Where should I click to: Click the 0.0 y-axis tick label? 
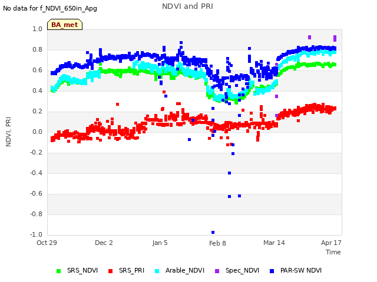coord(38,132)
